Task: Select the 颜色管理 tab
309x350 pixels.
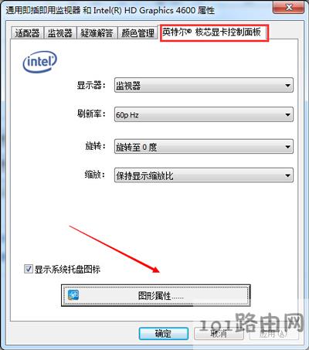Action: click(x=138, y=33)
